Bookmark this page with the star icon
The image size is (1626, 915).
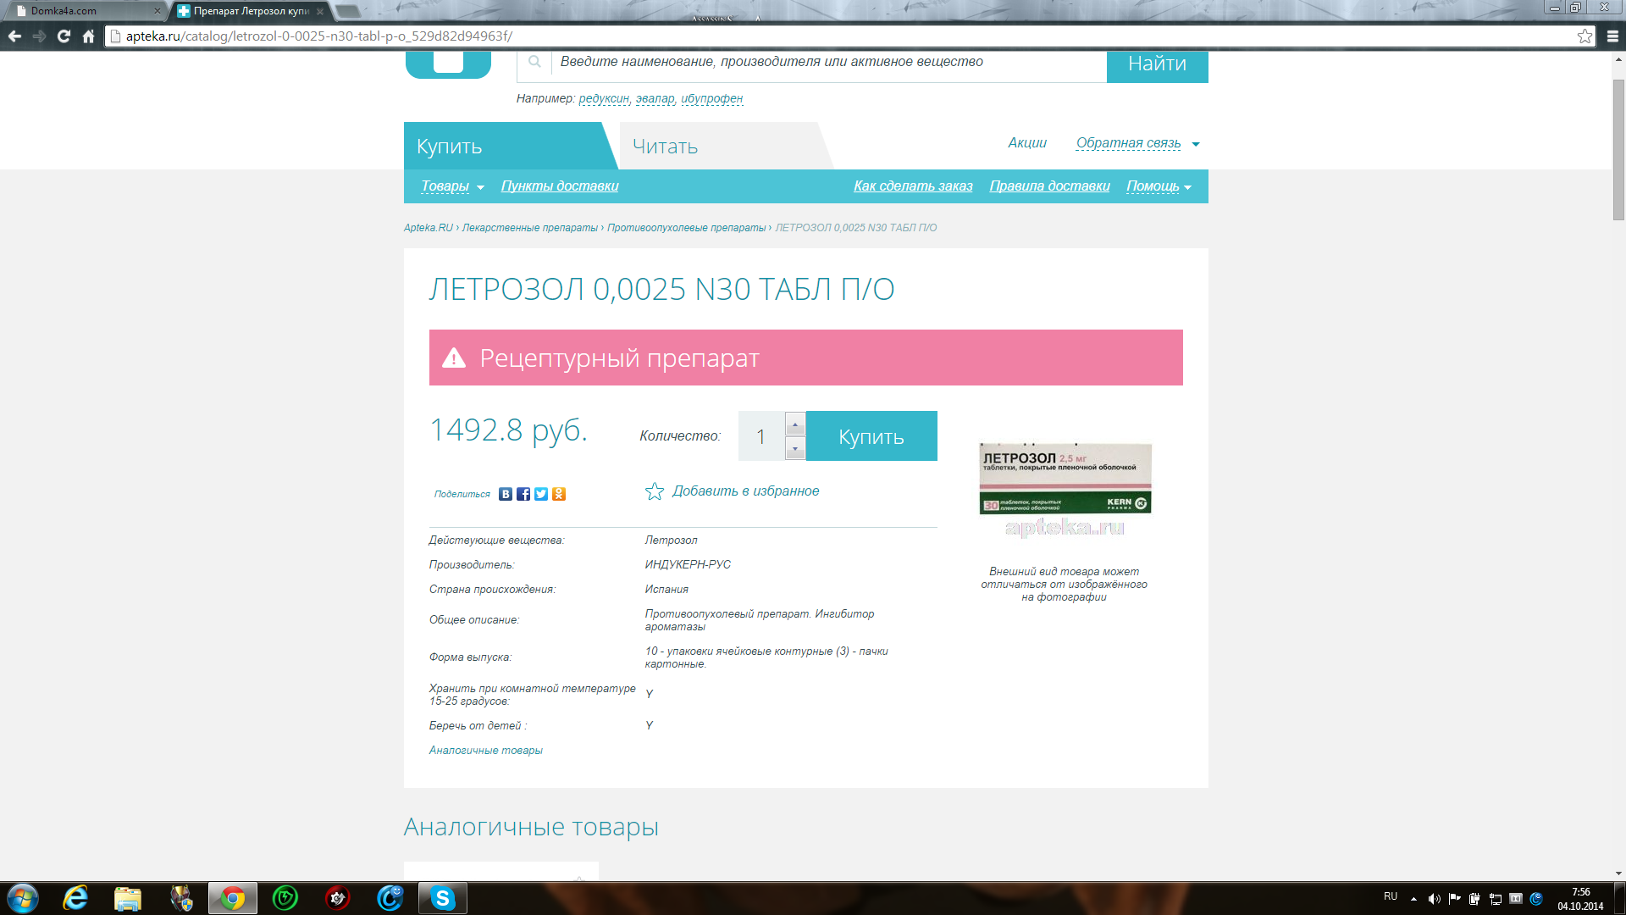pyautogui.click(x=1585, y=36)
